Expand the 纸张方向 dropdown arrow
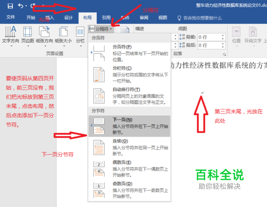Viewport: 267px width, 207px height. tap(45, 46)
